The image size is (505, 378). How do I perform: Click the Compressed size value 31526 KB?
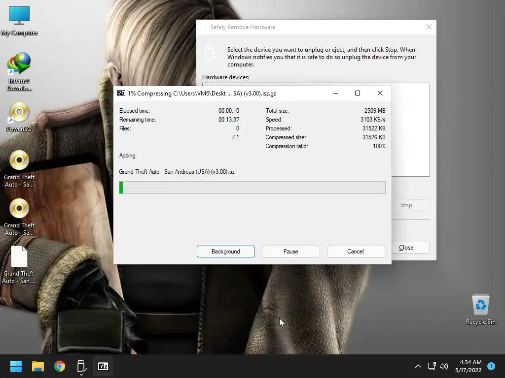coord(374,137)
